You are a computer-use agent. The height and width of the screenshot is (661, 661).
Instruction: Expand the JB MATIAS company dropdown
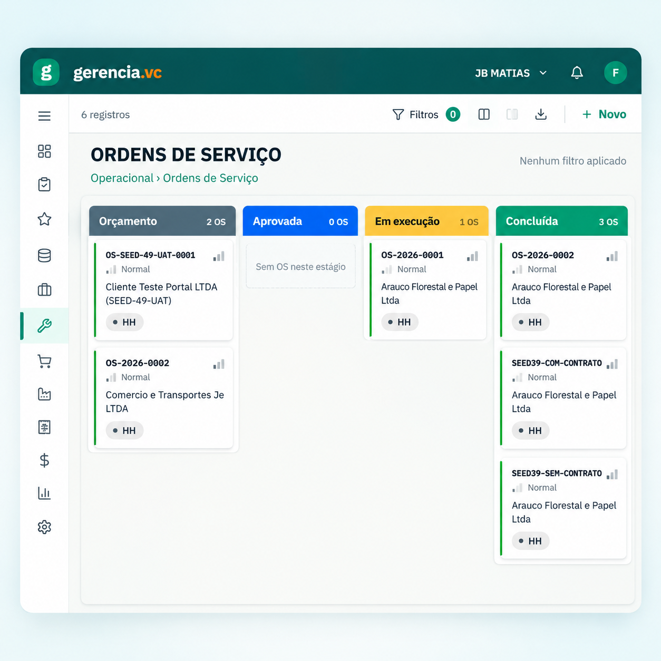click(510, 73)
